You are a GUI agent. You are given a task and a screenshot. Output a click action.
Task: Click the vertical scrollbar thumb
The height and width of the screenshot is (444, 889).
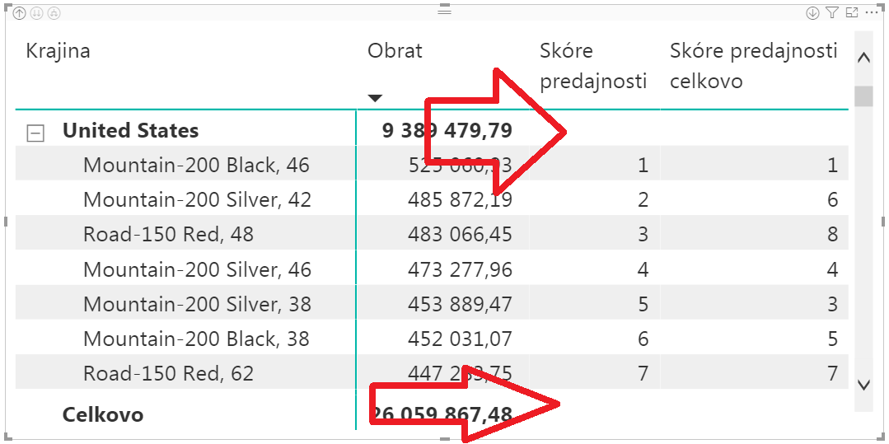pos(863,96)
